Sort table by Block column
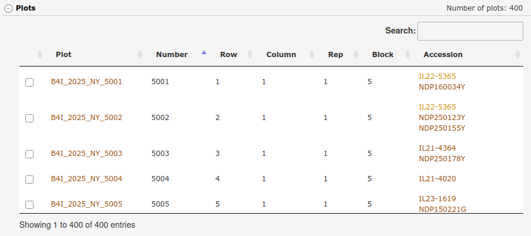 [383, 55]
